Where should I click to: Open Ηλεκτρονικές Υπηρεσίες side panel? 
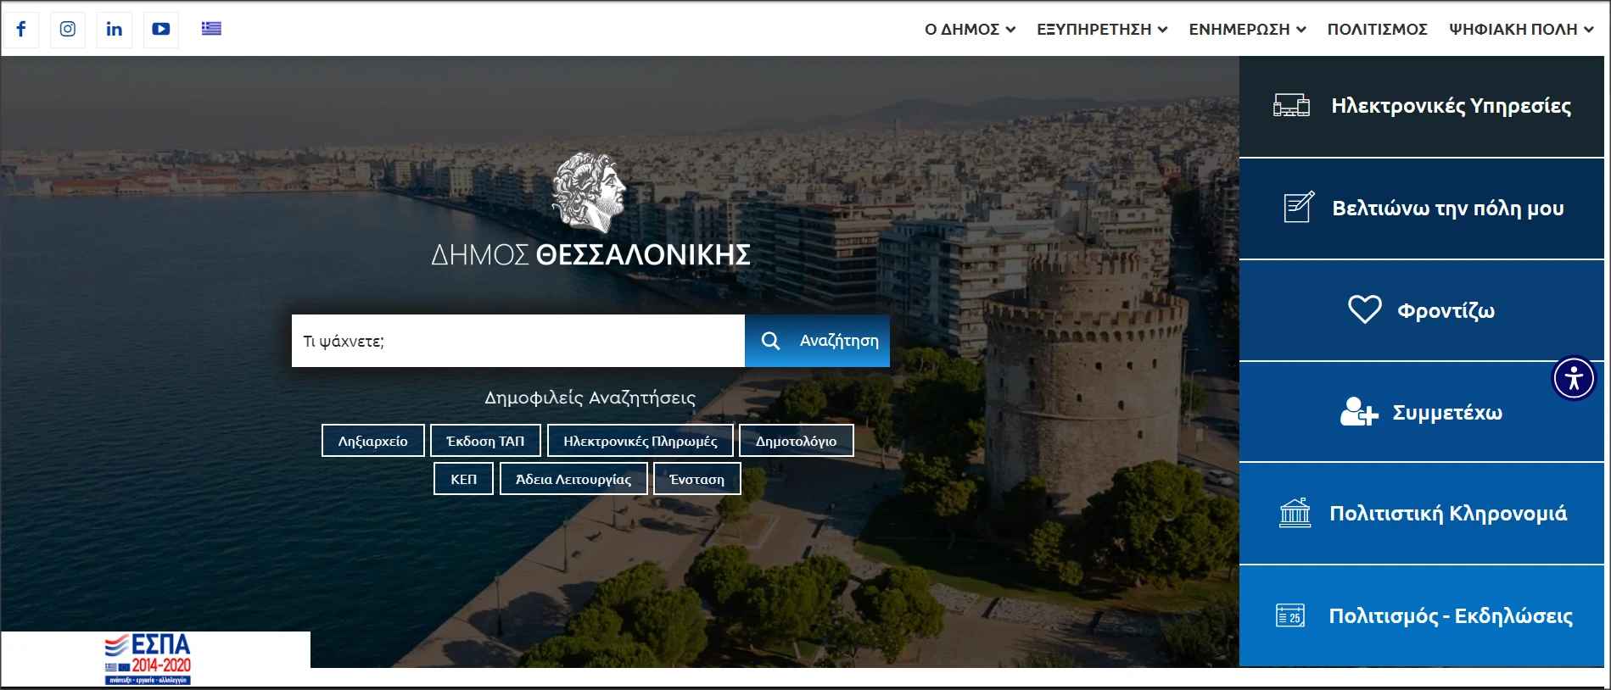[x=1422, y=106]
